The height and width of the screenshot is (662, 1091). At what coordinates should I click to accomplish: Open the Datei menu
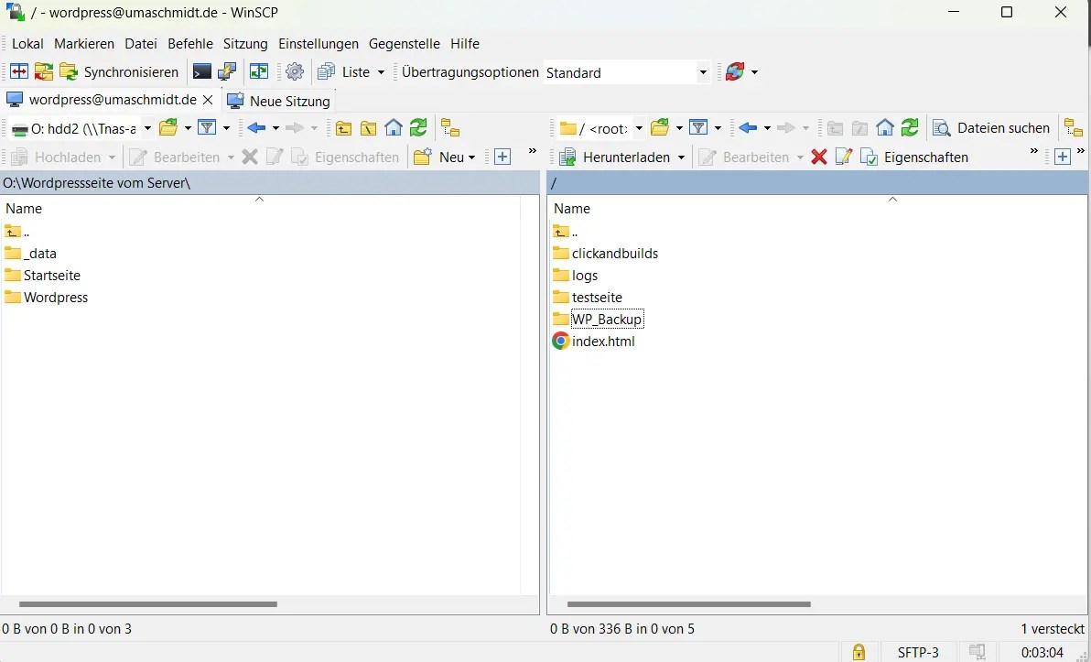click(141, 44)
